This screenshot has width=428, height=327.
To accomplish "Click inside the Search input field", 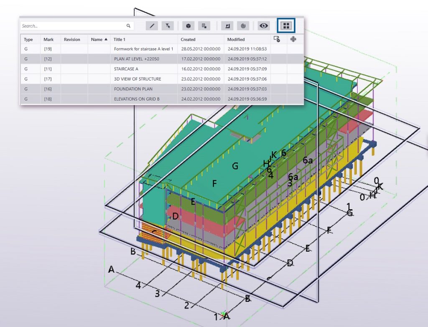I will pos(73,26).
